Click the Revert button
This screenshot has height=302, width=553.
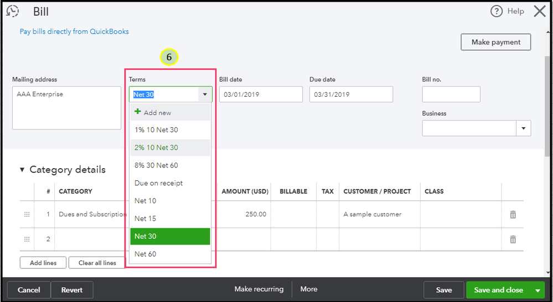[x=72, y=290]
